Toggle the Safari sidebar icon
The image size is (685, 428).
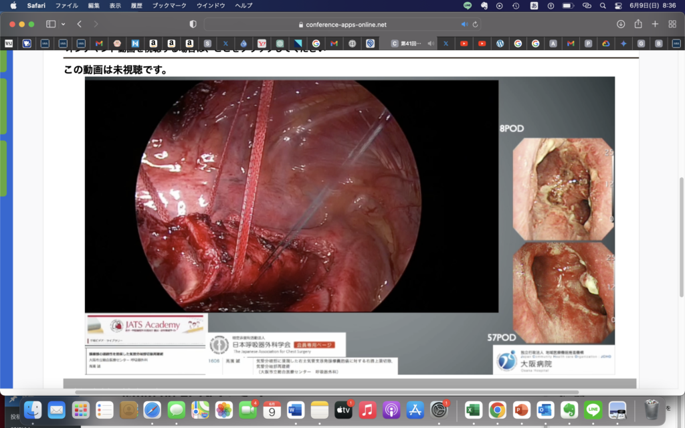(51, 24)
